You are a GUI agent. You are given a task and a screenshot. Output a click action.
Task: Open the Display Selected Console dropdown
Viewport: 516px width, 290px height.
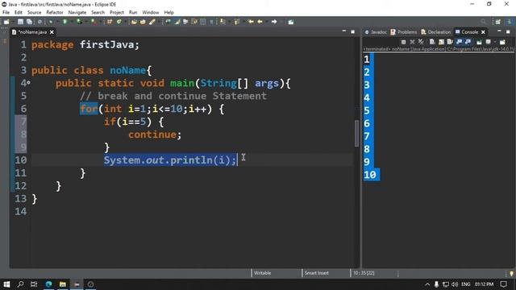(494, 42)
